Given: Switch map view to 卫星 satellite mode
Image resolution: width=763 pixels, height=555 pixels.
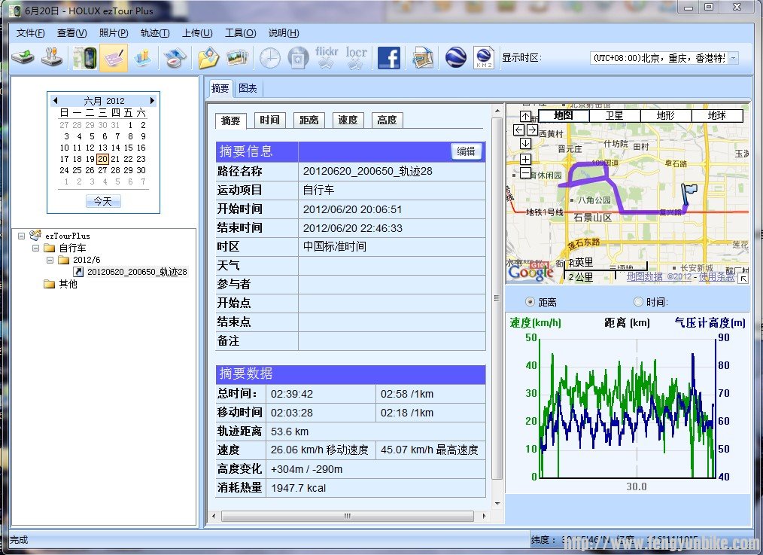Looking at the screenshot, I should tap(616, 116).
